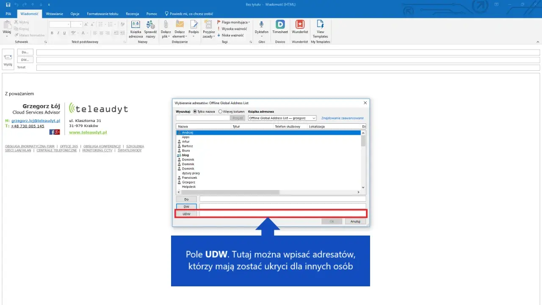Image resolution: width=542 pixels, height=305 pixels.
Task: Switch to the Pomoc tab
Action: [x=152, y=14]
